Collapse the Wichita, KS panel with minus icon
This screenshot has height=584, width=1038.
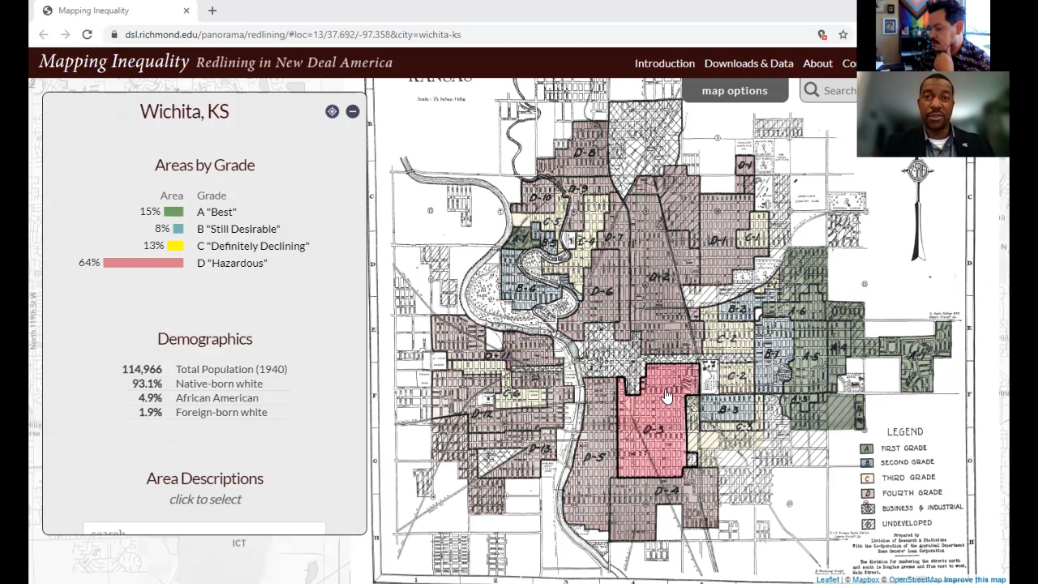[353, 112]
